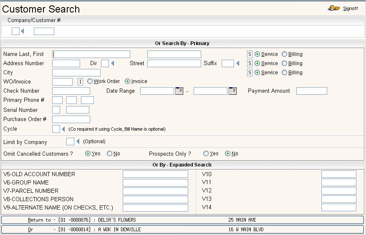This screenshot has height=235, width=366.
Task: Open the Limit by Company lookup arrow
Action: pos(78,142)
